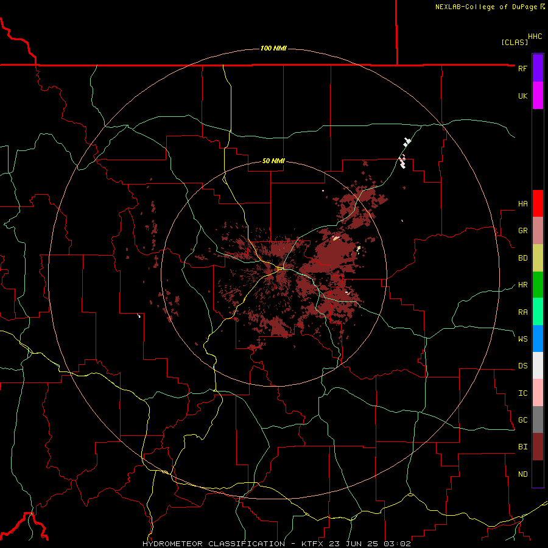
Task: Click the BI legend label
Action: coord(522,447)
